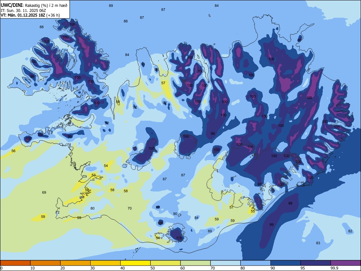Screen dimensions: 361x271
Task: Click the '98' value in the dark offshore band
Action: pos(290,203)
